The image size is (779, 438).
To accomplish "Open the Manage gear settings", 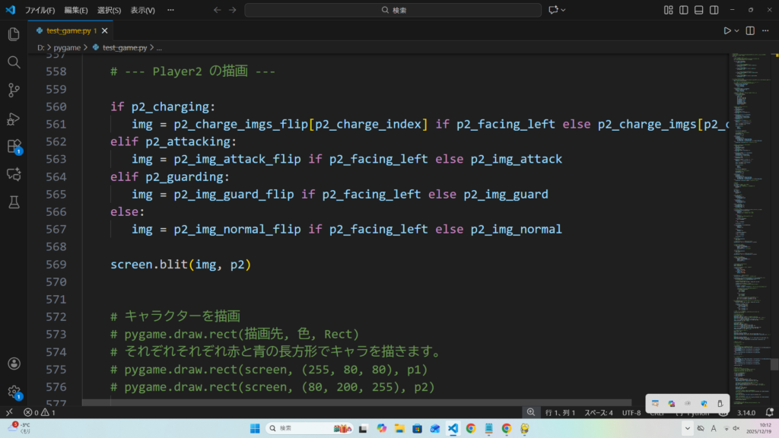I will (x=13, y=392).
